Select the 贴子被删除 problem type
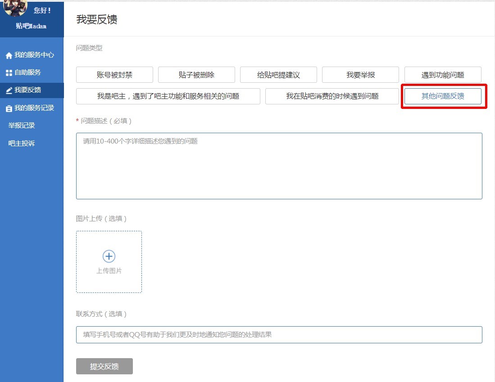 (x=196, y=75)
